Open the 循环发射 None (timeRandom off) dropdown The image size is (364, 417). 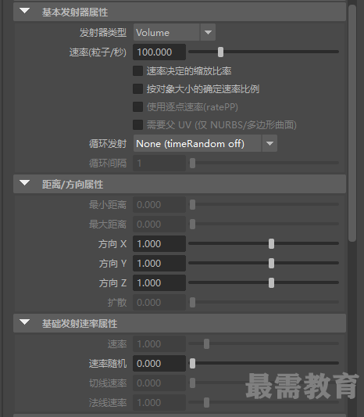tap(205, 143)
